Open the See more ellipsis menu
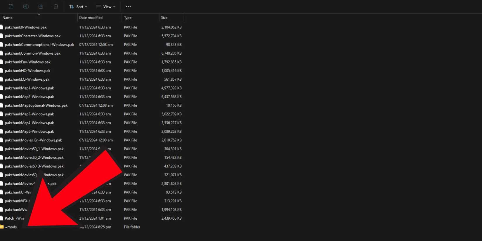Viewport: 482px width, 241px height. [128, 7]
